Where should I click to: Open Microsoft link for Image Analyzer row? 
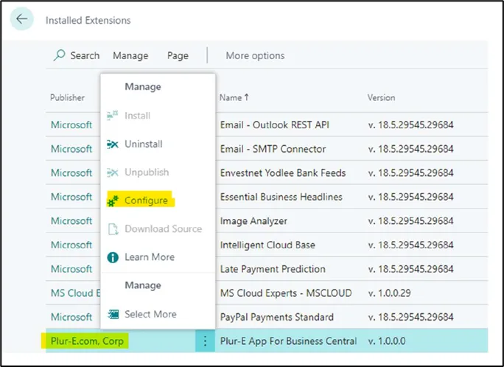click(71, 221)
